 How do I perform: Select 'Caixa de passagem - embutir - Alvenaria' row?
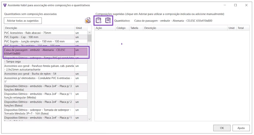pyautogui.click(x=46, y=51)
